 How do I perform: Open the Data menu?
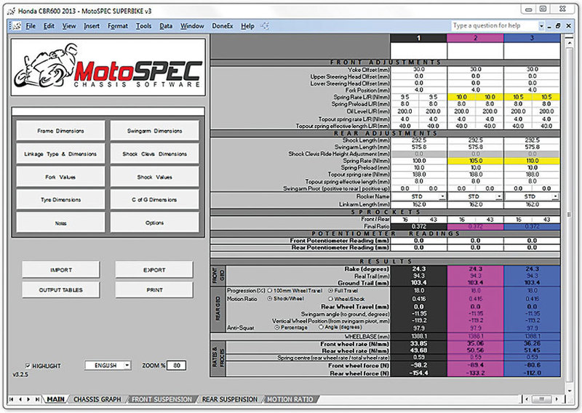point(166,26)
